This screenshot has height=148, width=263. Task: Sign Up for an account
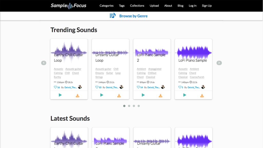[x=207, y=5]
